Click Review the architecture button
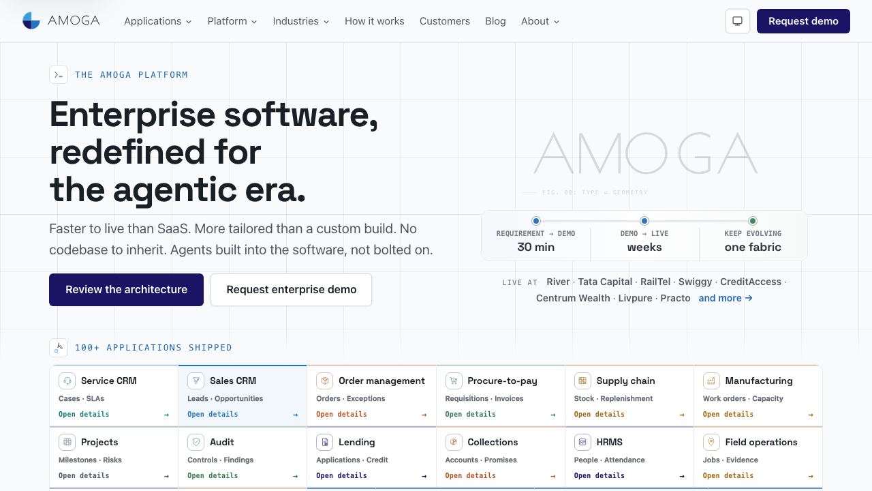This screenshot has width=872, height=491. click(126, 290)
